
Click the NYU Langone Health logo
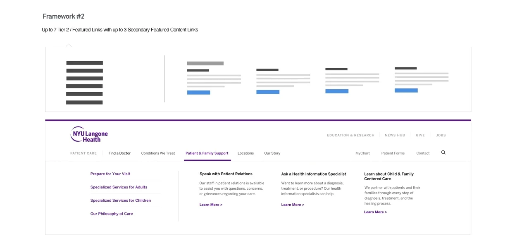(89, 134)
